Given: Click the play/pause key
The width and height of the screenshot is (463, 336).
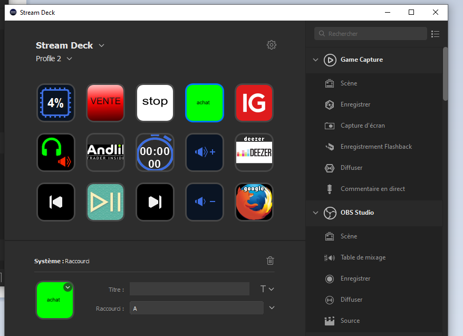Looking at the screenshot, I should [x=105, y=202].
